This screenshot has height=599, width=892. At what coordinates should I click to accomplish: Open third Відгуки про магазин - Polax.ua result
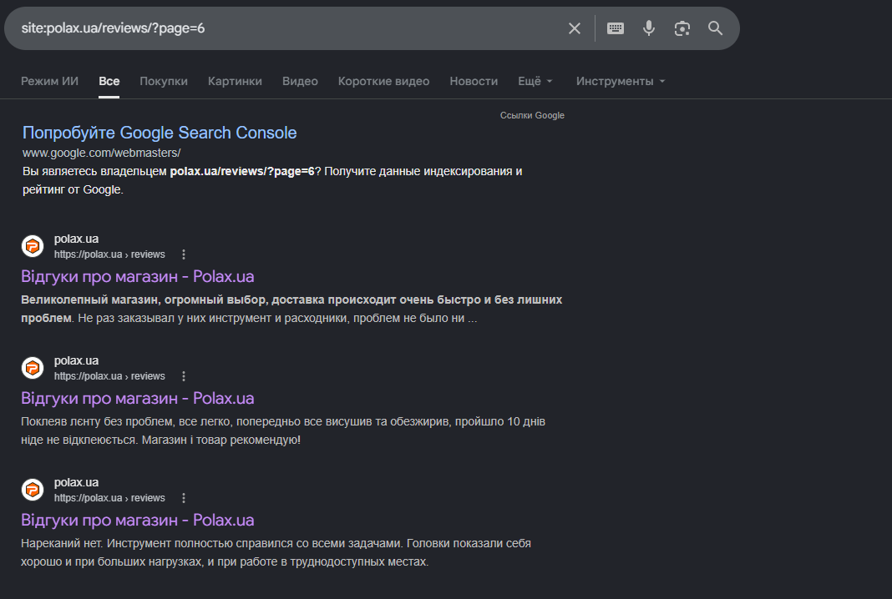[x=138, y=520]
